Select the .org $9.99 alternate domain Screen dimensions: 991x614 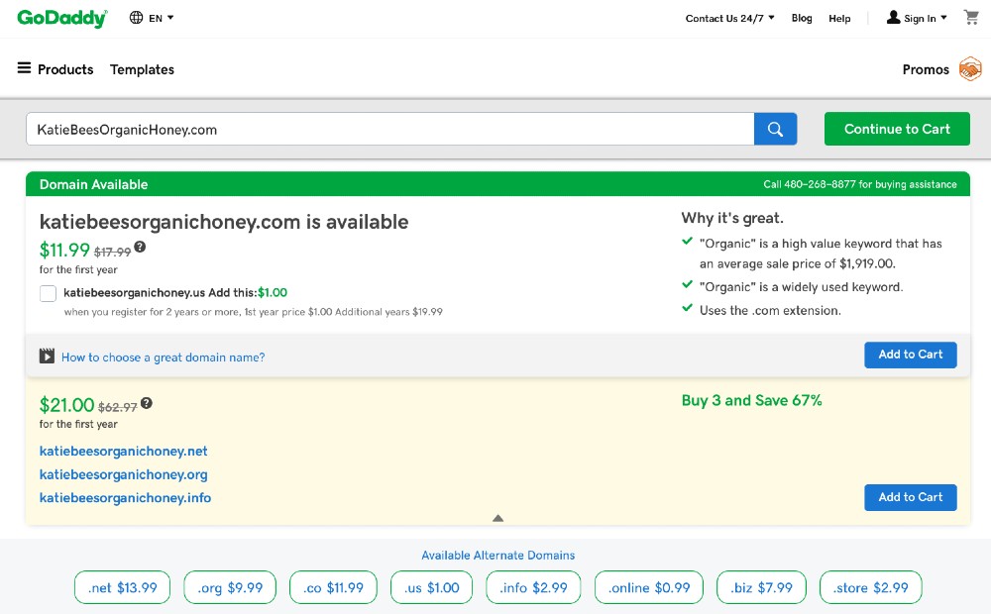coord(230,587)
